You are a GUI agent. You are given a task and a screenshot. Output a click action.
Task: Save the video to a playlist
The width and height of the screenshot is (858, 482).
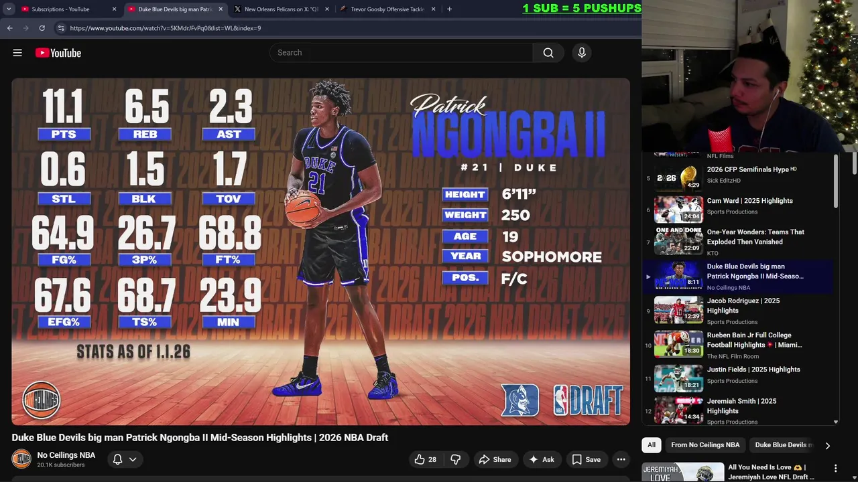(586, 459)
